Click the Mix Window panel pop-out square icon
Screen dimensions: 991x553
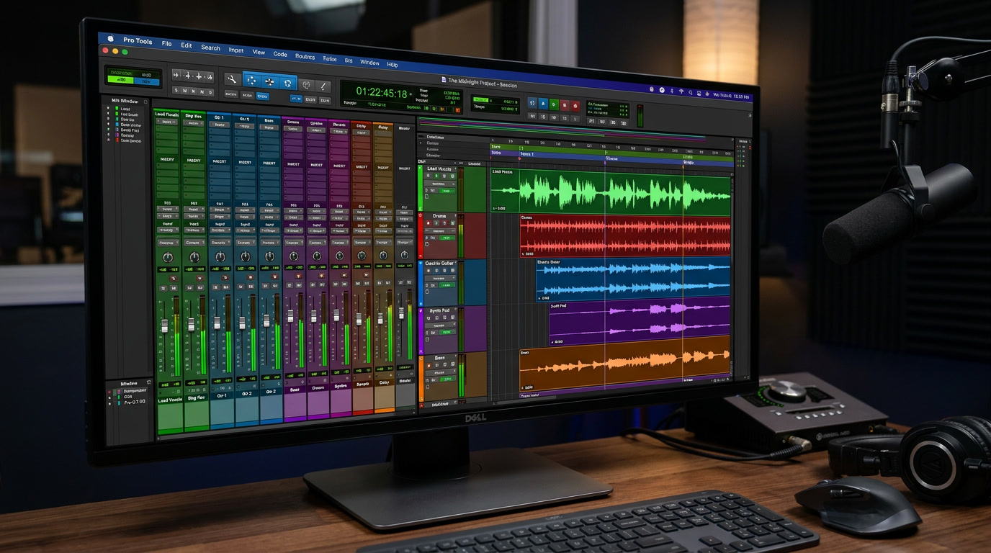click(145, 102)
